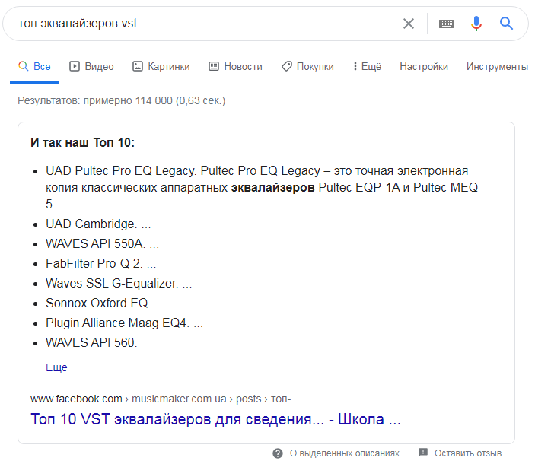Start voice search with microphone icon
Viewport: 535px width, 464px height.
point(476,24)
